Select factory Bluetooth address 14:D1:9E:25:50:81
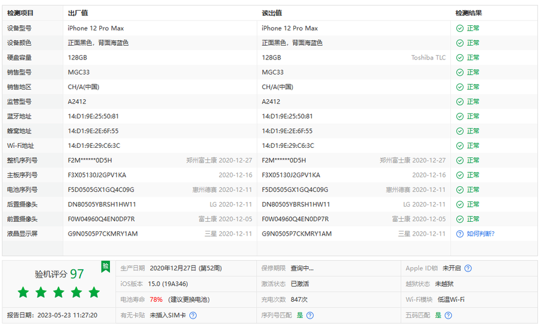This screenshot has height=324, width=541. click(93, 116)
